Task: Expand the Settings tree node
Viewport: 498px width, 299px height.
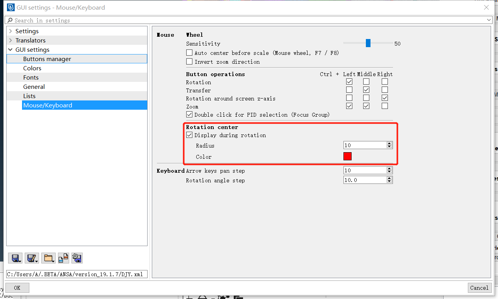Action: click(x=10, y=31)
